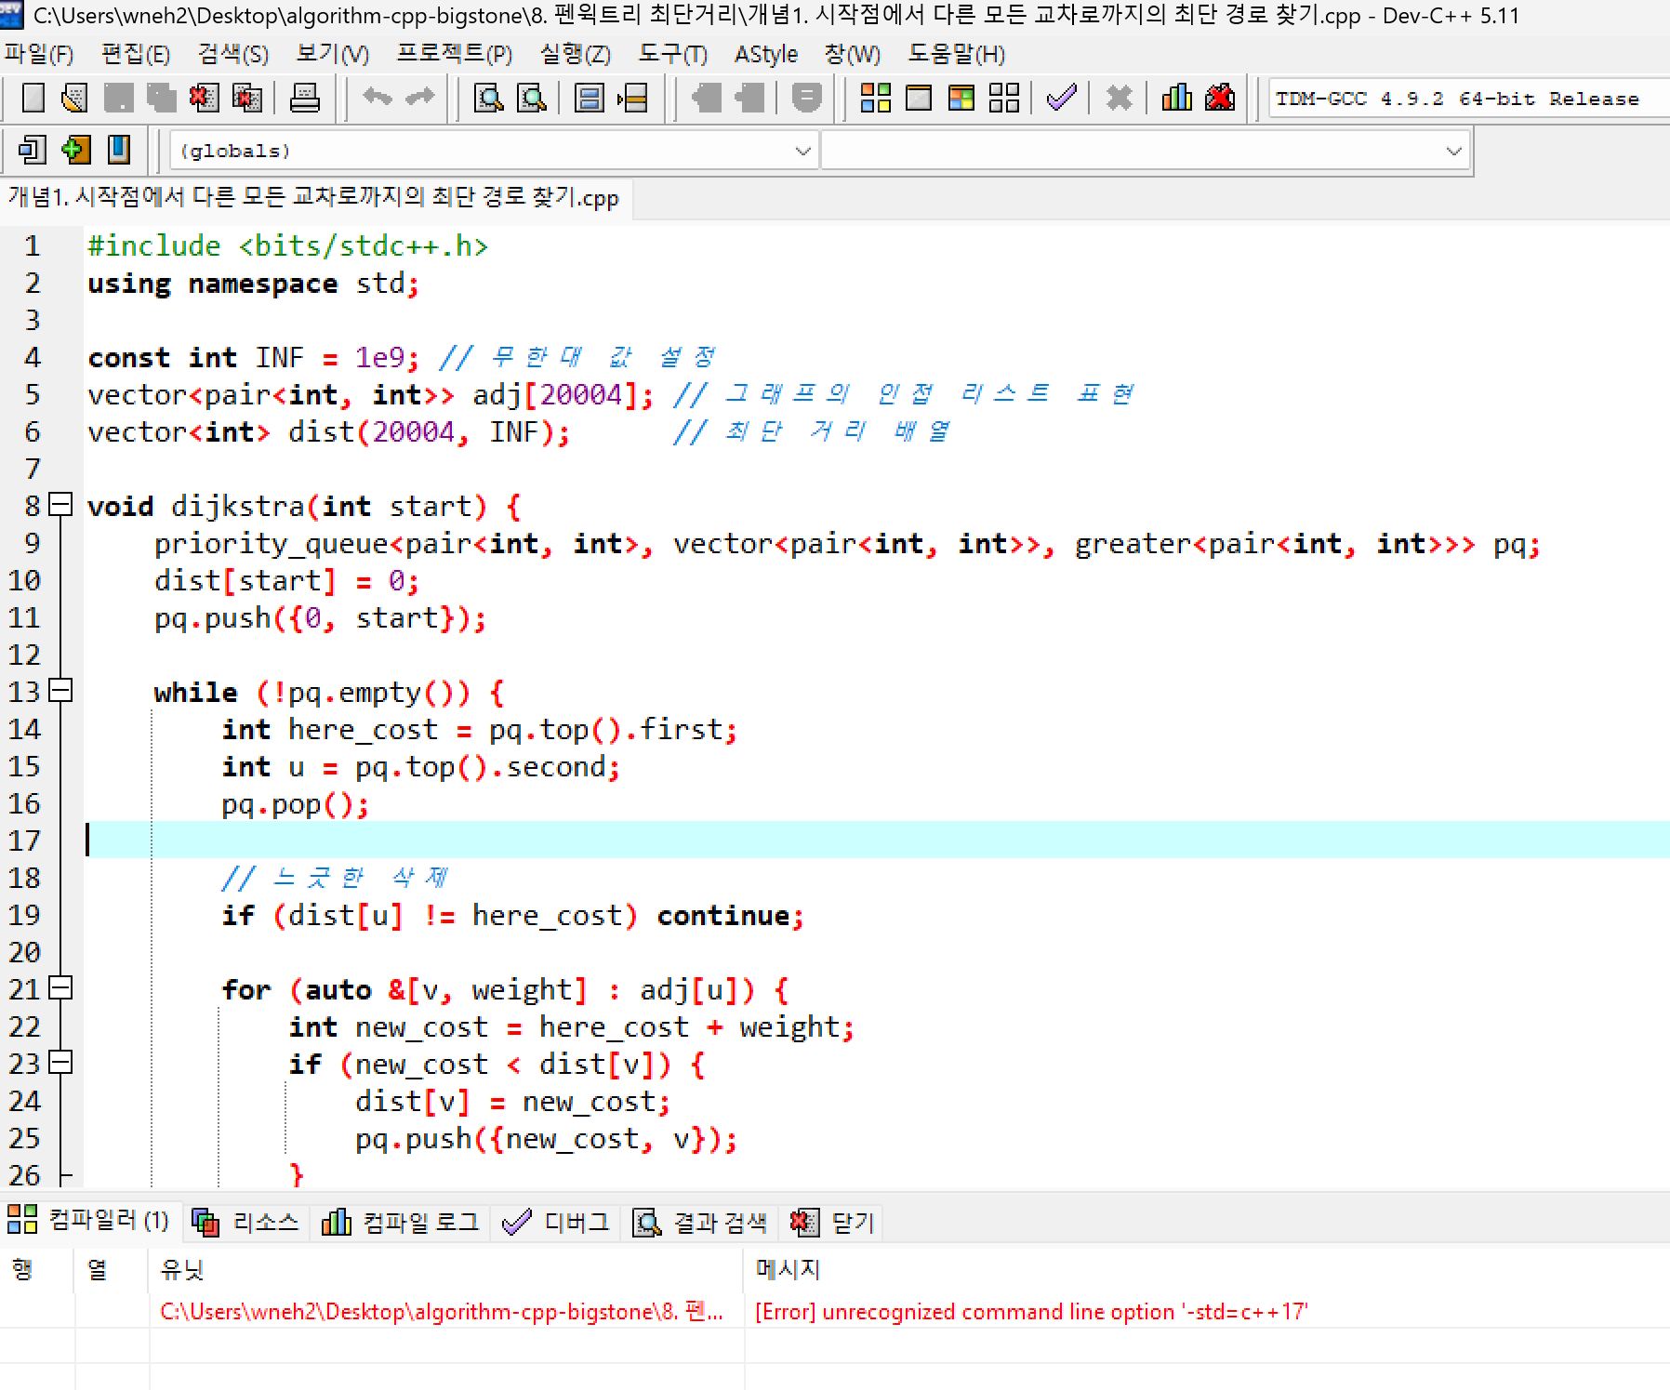Click the Open file icon

(75, 98)
